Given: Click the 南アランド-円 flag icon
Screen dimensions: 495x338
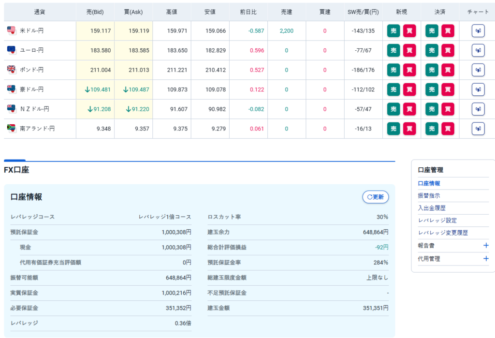Looking at the screenshot, I should tap(12, 129).
